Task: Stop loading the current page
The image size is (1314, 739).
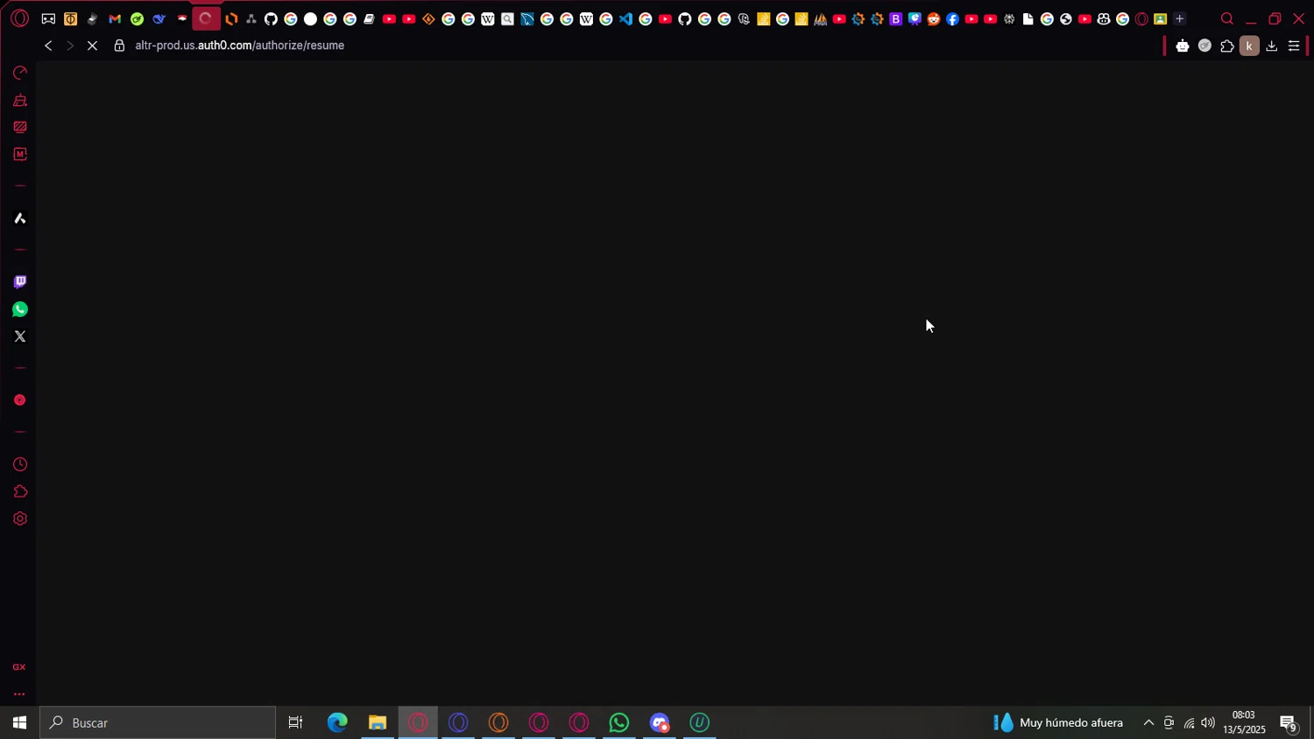Action: (x=92, y=46)
